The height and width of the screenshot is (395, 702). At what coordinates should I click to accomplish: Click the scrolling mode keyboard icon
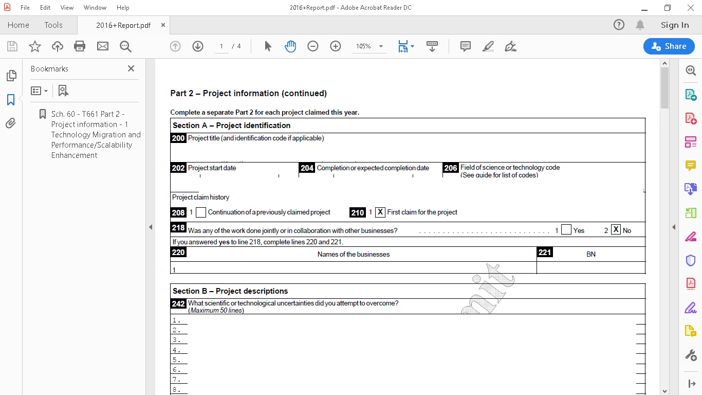[432, 46]
